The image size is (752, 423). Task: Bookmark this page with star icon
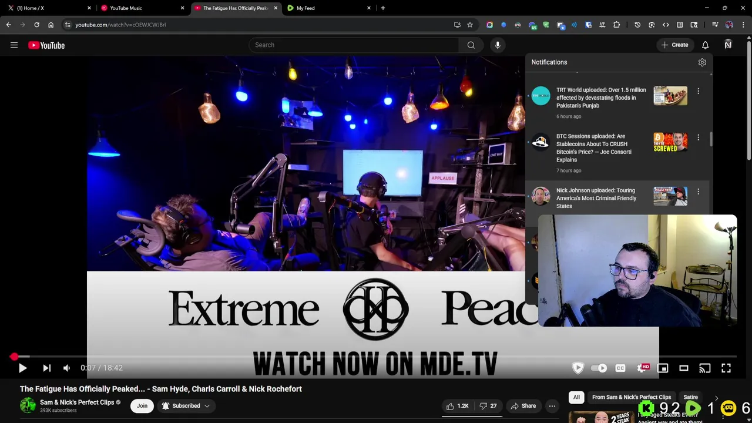point(470,25)
